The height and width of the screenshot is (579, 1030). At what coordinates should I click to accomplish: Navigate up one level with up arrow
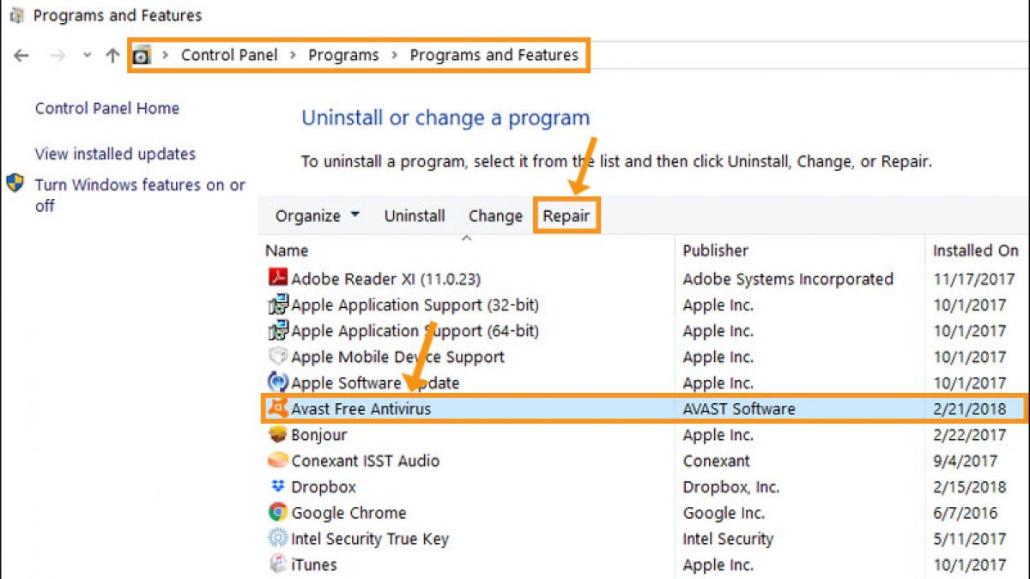point(112,56)
